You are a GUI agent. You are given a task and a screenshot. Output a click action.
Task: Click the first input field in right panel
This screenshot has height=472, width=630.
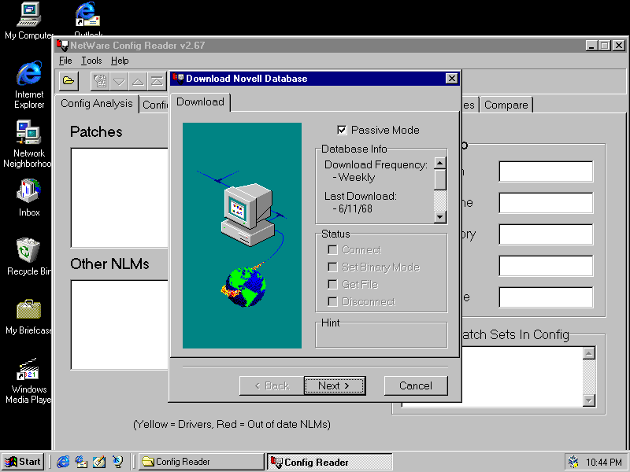(546, 171)
